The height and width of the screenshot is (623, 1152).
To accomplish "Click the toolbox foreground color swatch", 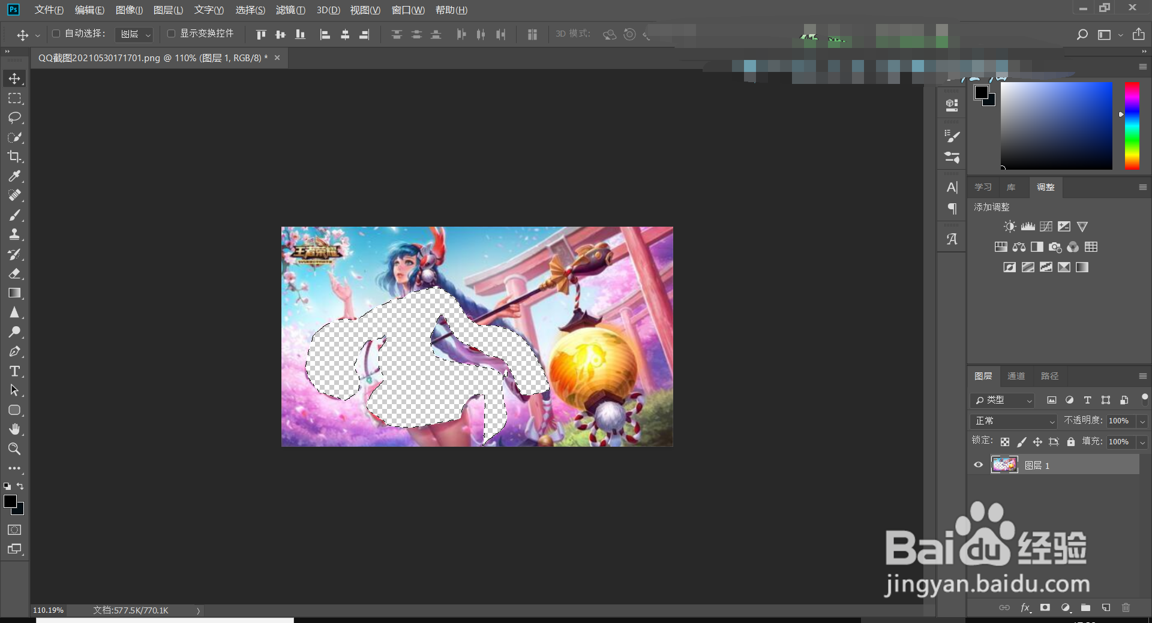I will [x=10, y=502].
